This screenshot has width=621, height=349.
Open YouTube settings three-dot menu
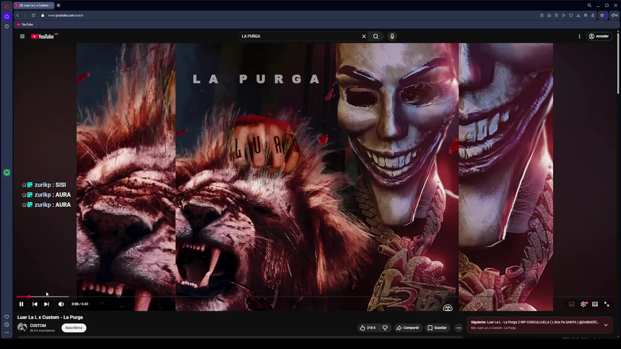[x=579, y=36]
